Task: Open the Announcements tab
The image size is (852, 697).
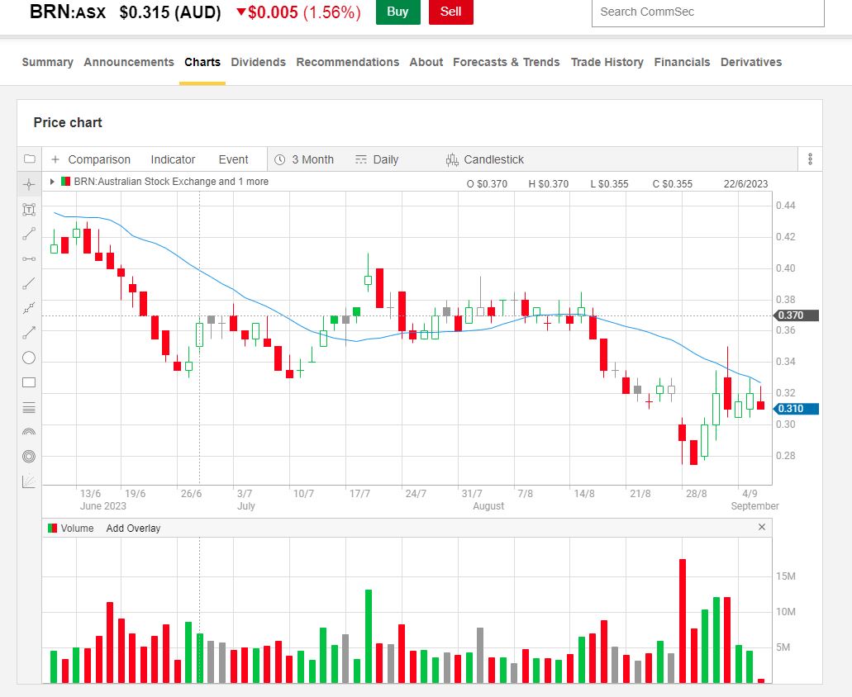Action: 129,62
